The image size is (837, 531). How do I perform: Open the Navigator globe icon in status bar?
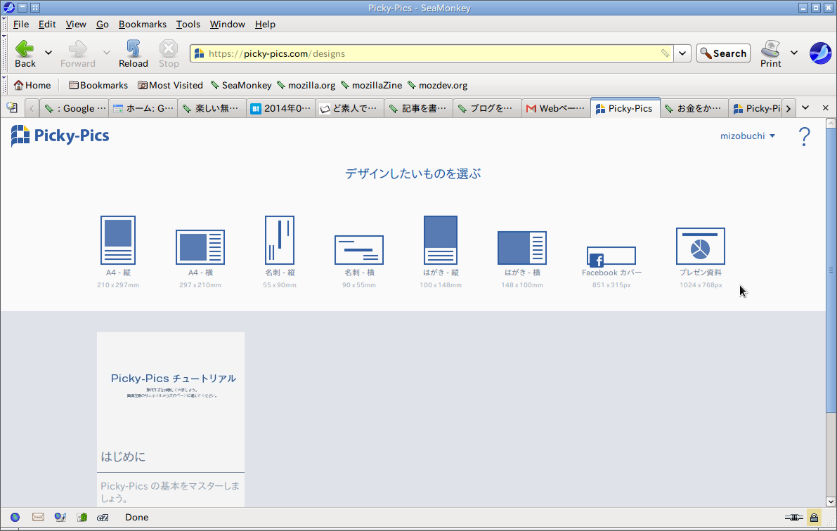point(15,517)
